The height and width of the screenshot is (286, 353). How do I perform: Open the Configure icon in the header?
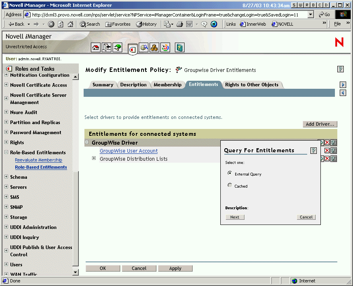coord(165,47)
